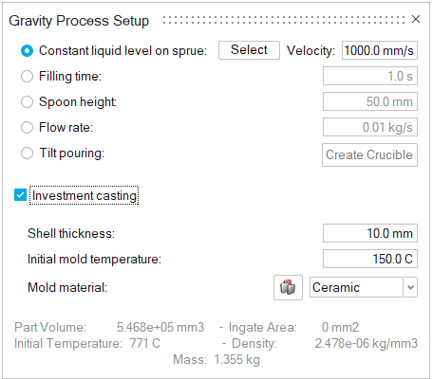Click the Investment casting label text
This screenshot has width=432, height=379.
tap(85, 195)
